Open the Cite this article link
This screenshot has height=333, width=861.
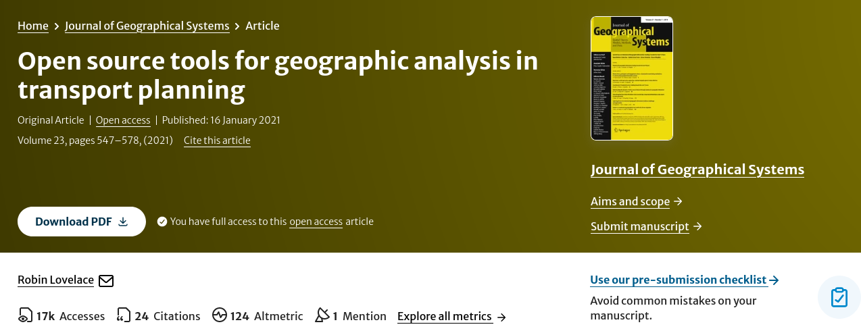pos(217,140)
